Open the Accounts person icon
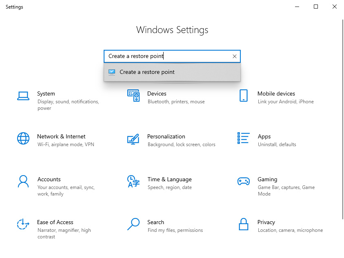This screenshot has width=344, height=258. 23,181
